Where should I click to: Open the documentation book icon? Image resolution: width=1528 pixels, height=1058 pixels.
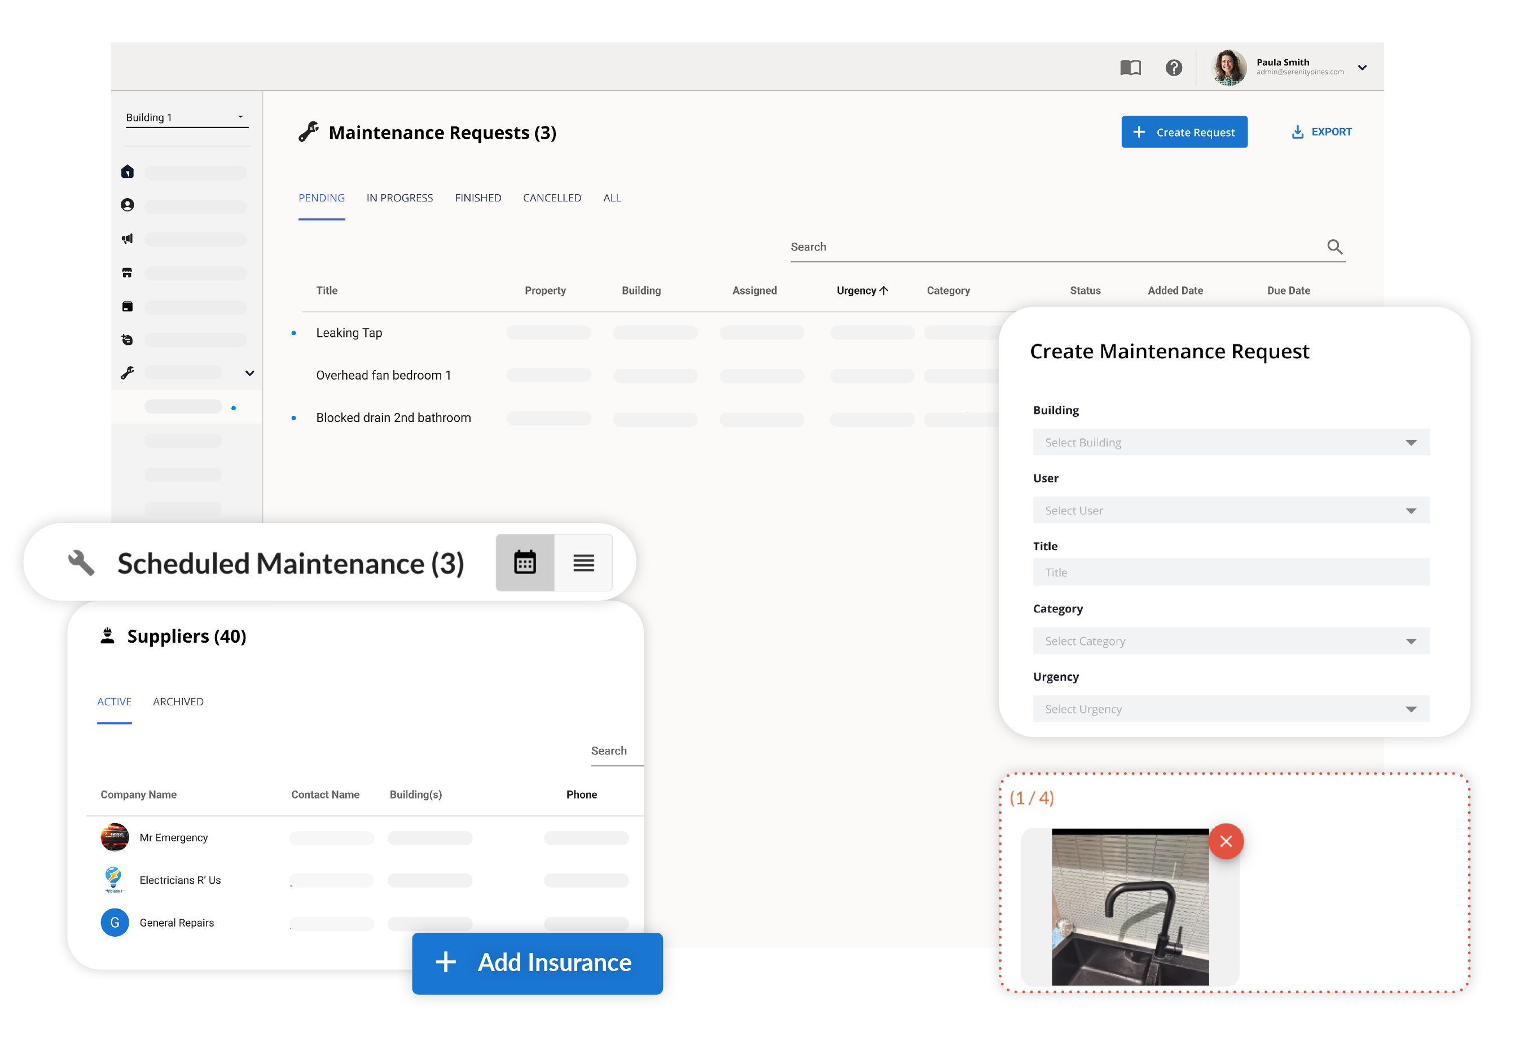tap(1130, 68)
